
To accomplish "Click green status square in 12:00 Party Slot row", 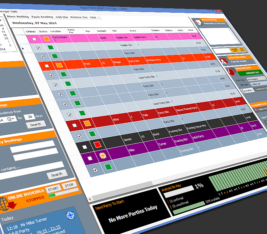I will pos(64,74).
